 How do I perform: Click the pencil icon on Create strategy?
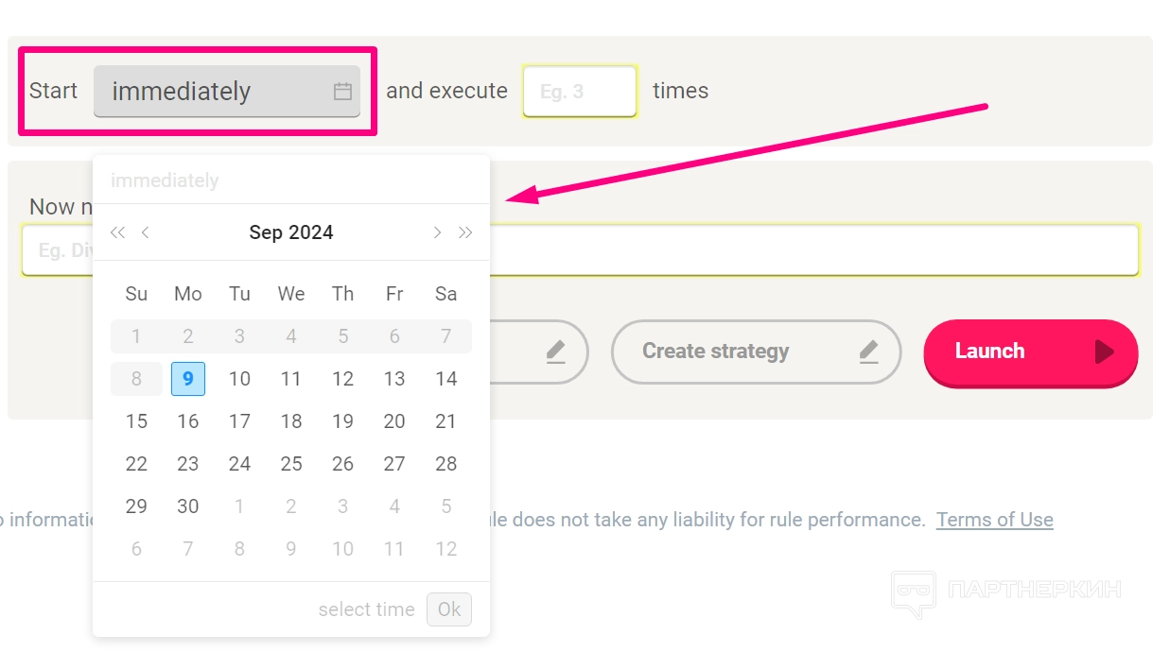(868, 352)
